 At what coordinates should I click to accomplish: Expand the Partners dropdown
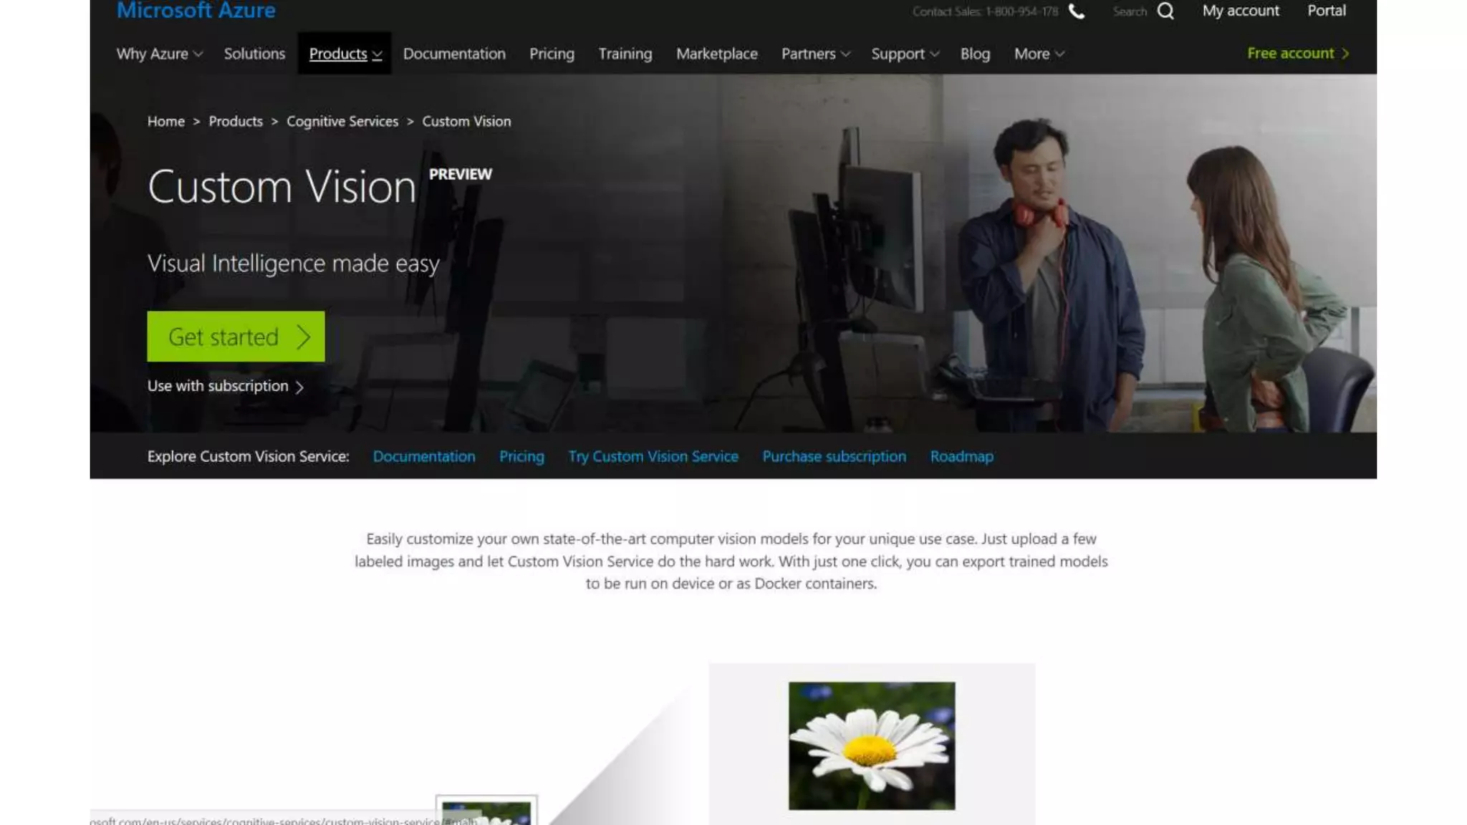point(815,54)
